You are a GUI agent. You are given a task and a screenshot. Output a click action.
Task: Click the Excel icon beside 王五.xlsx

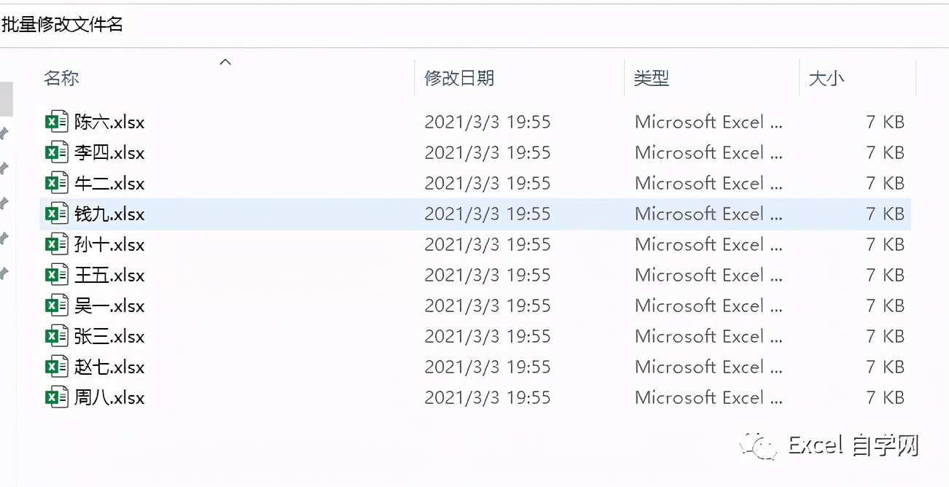(x=56, y=276)
